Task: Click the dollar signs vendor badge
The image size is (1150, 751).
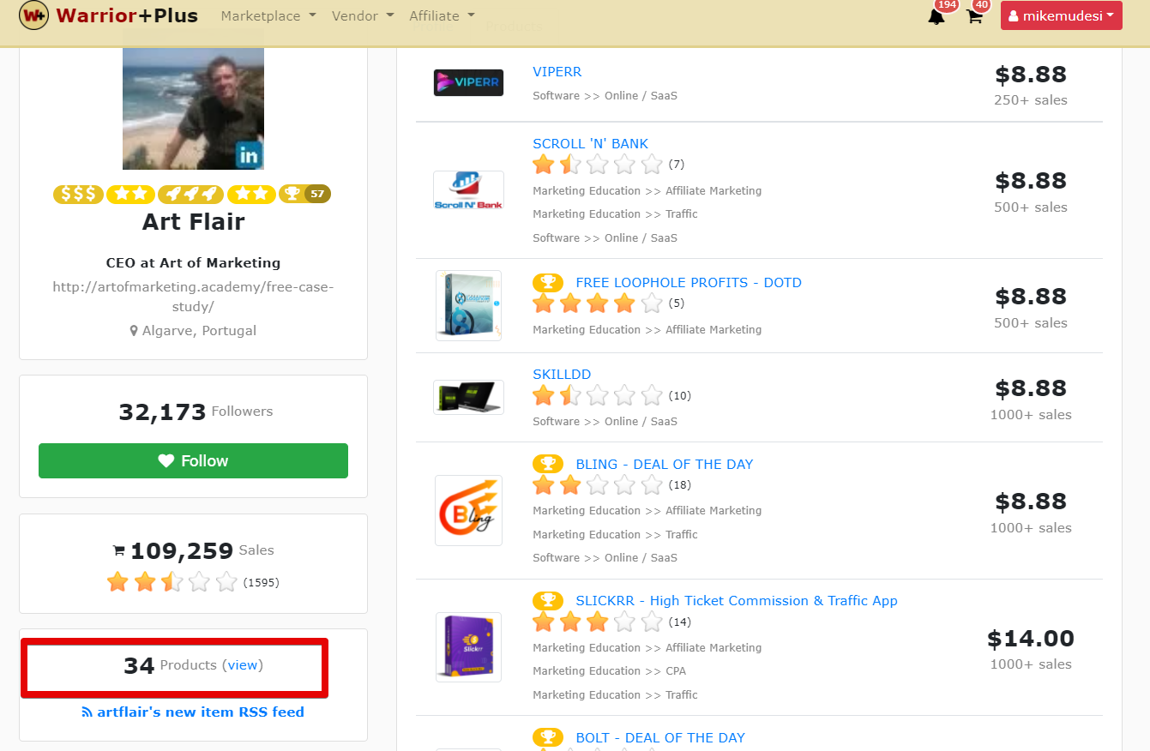Action: 78,194
